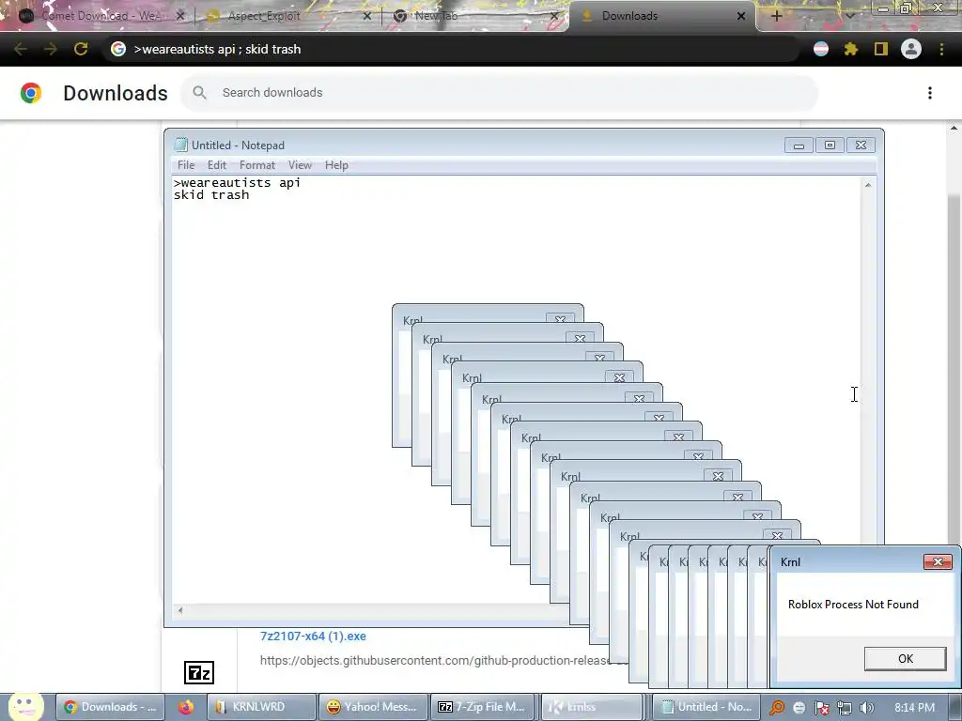The image size is (962, 721).
Task: Open the Action Center flag tray icon
Action: click(821, 708)
